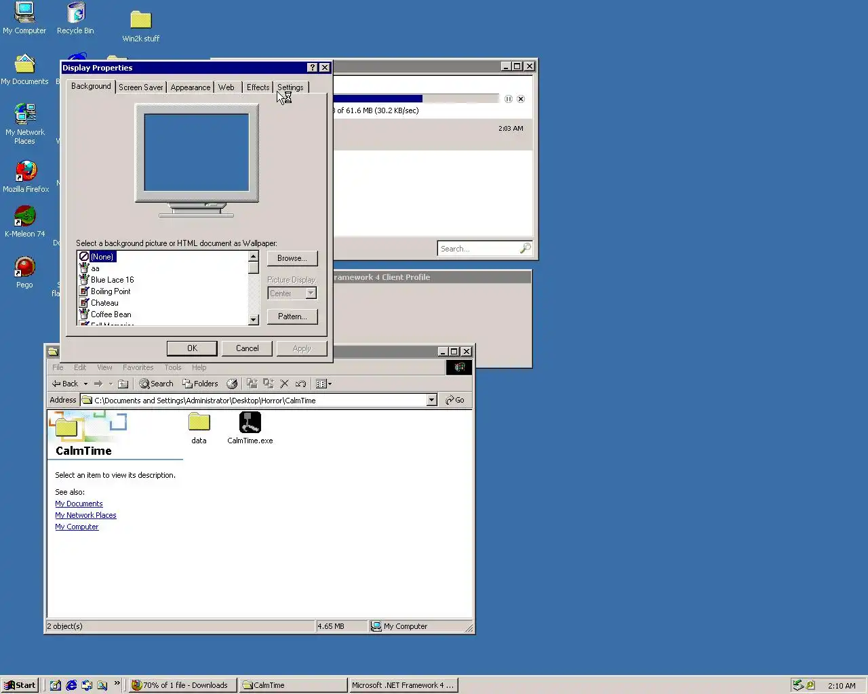Click OK in Display Properties

(192, 348)
